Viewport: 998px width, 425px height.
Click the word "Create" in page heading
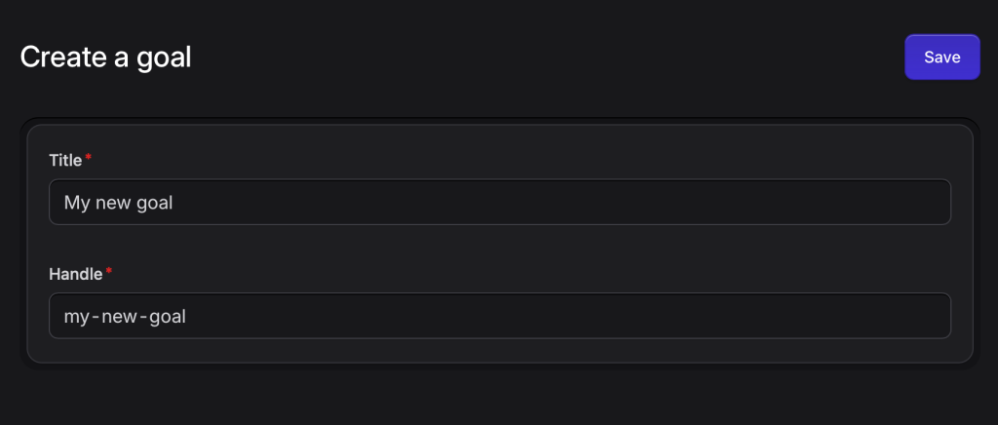61,58
